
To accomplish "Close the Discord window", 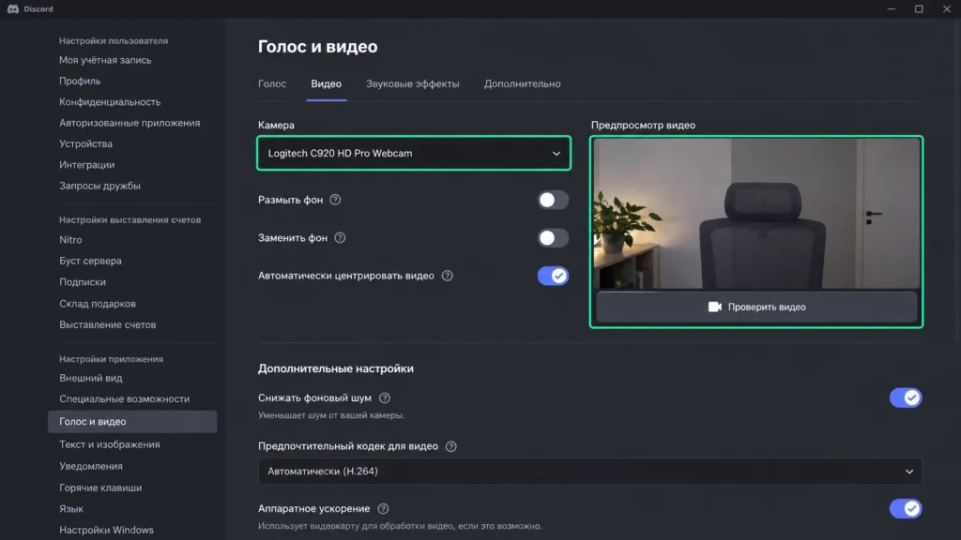I will click(x=946, y=9).
